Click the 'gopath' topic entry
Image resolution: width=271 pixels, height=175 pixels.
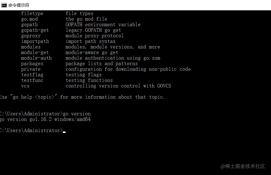29,25
